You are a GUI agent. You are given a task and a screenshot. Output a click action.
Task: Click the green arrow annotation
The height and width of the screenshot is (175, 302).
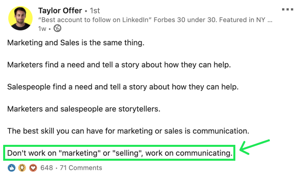(x=255, y=146)
